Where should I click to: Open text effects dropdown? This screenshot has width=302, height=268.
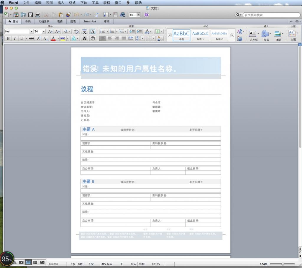(75, 39)
